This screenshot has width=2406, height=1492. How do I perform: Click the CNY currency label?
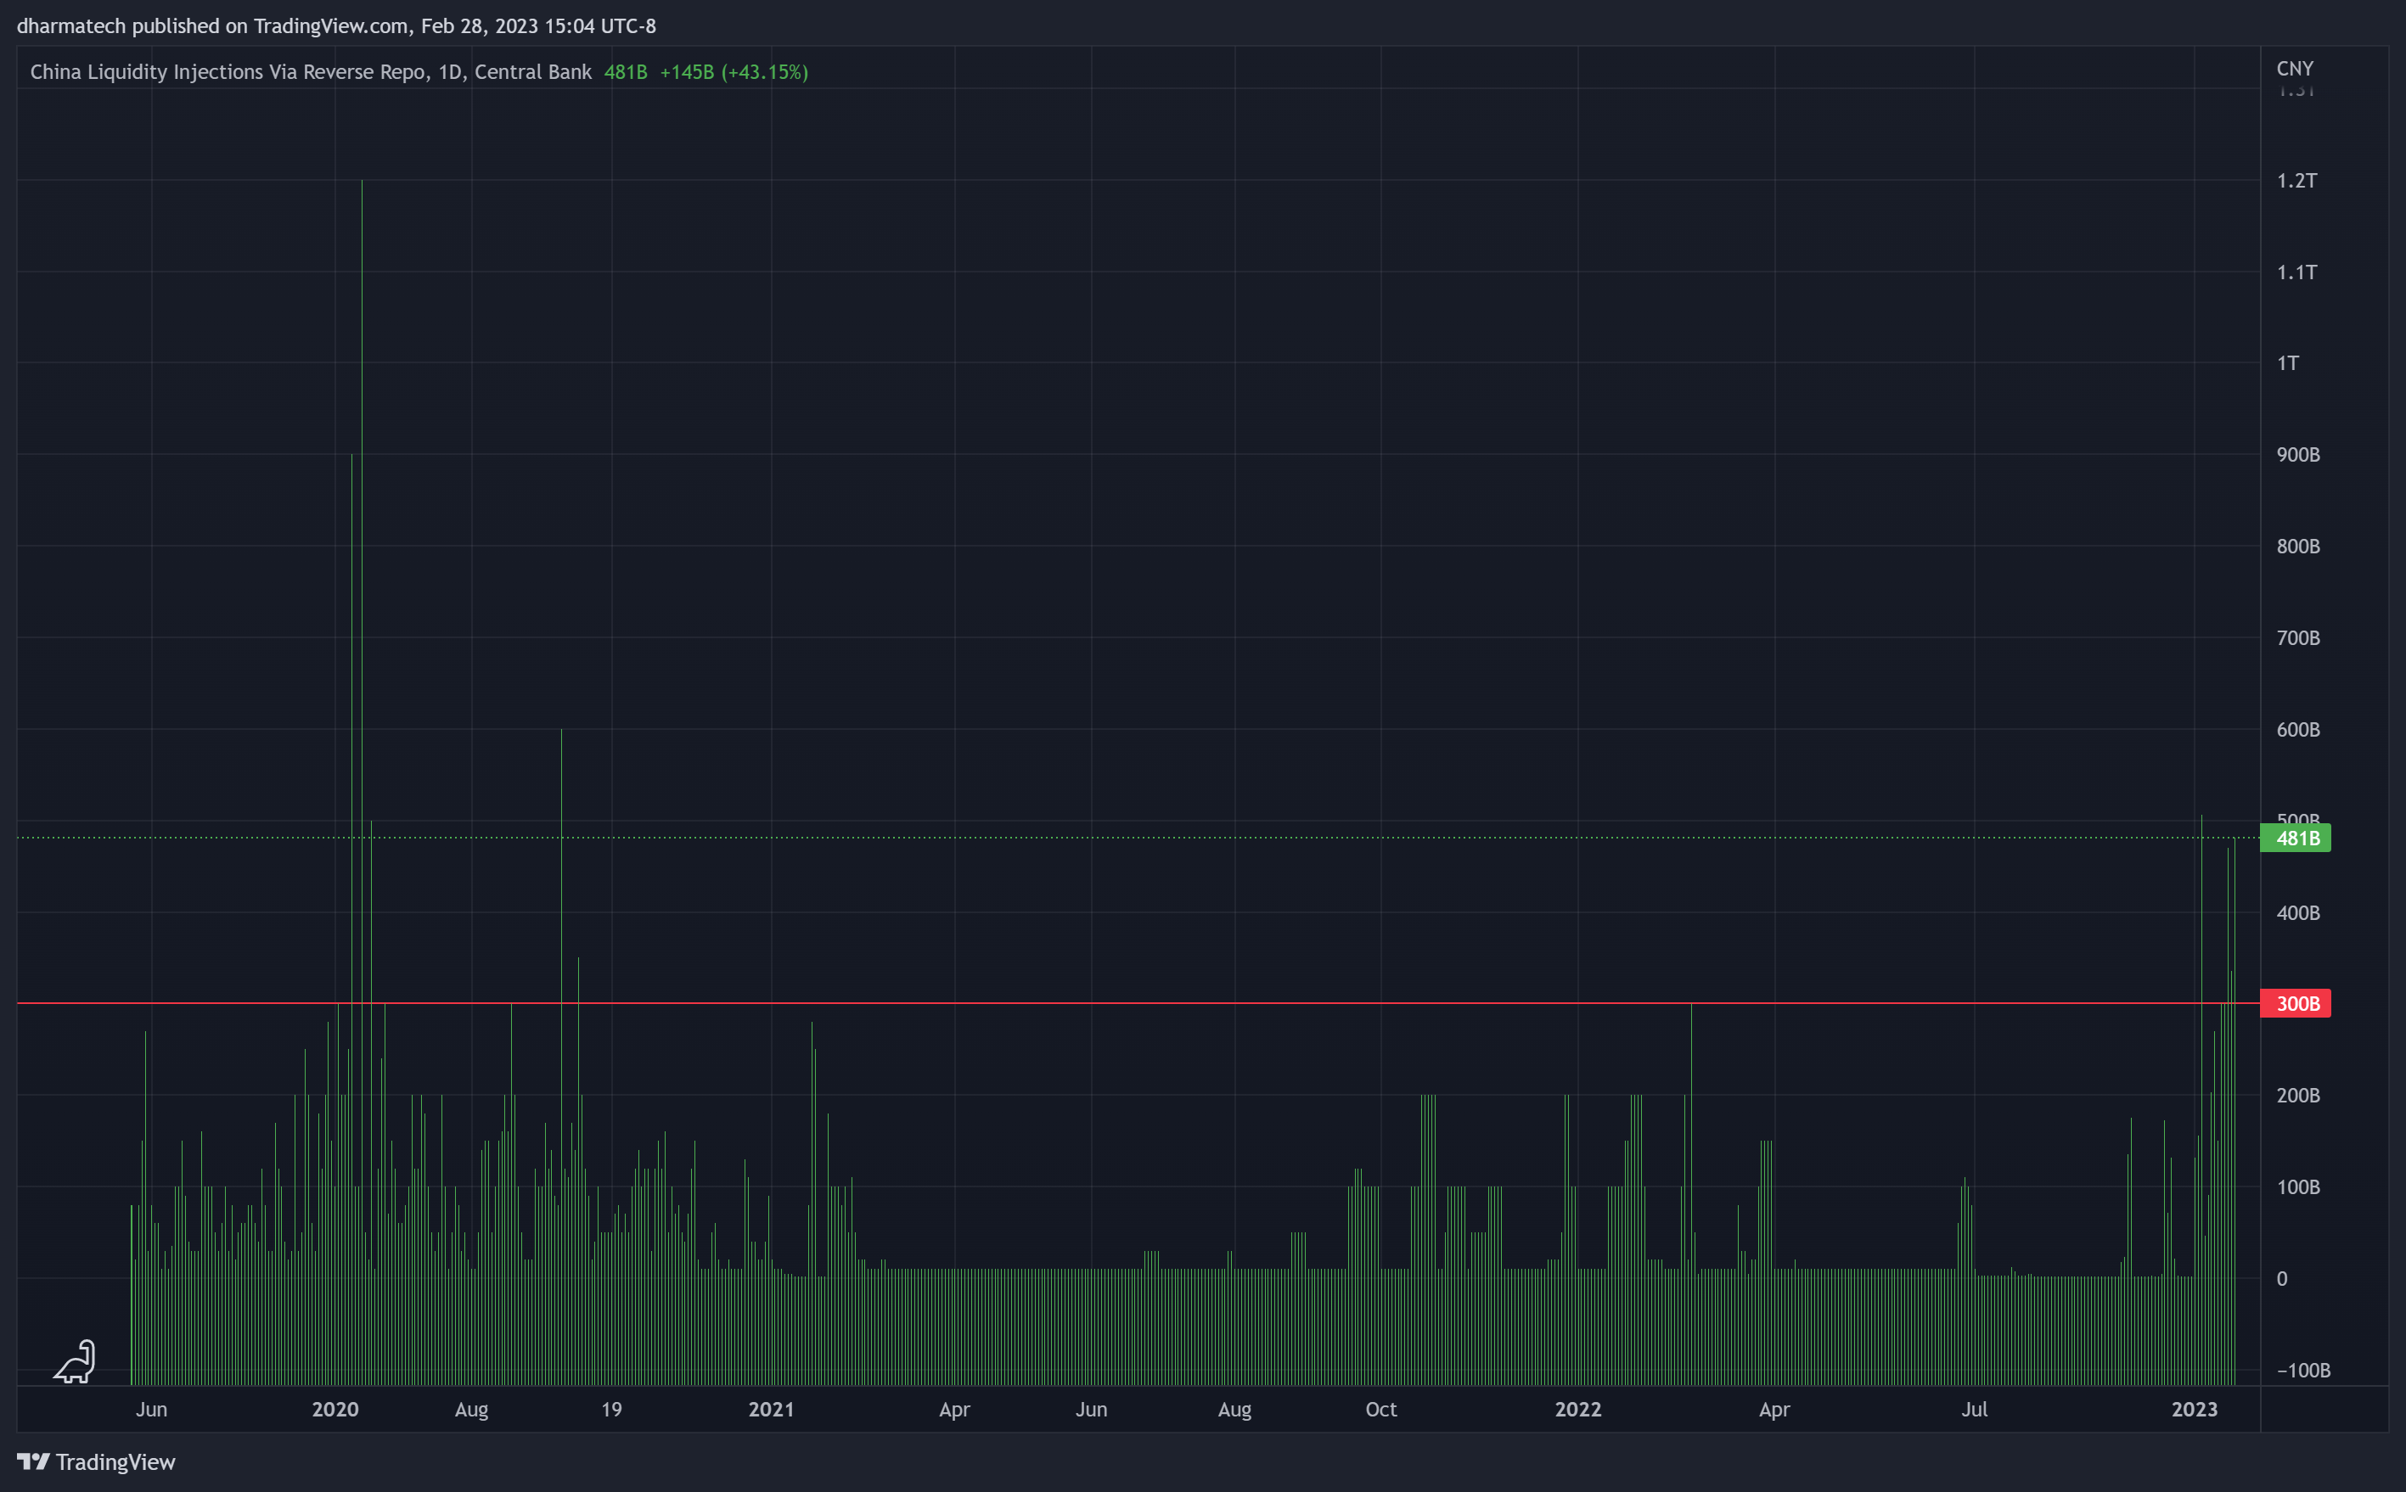point(2295,68)
